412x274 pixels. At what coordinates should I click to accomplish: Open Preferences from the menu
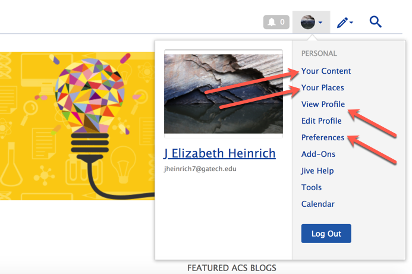pos(323,137)
